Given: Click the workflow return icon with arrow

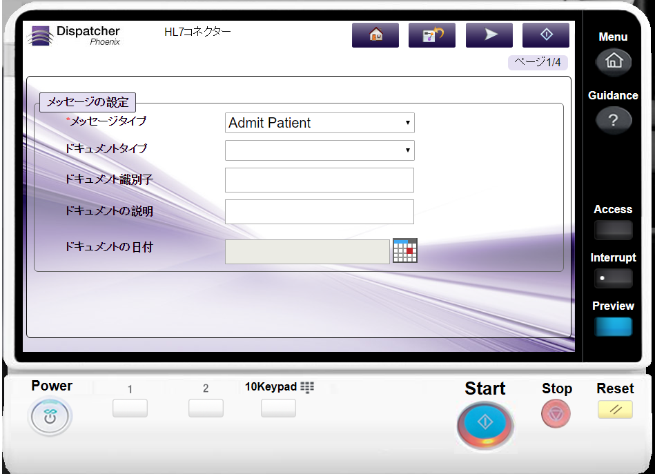Looking at the screenshot, I should coord(432,35).
